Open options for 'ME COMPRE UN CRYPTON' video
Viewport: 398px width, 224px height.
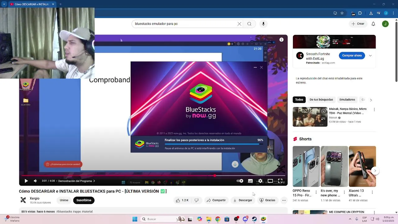(x=374, y=212)
